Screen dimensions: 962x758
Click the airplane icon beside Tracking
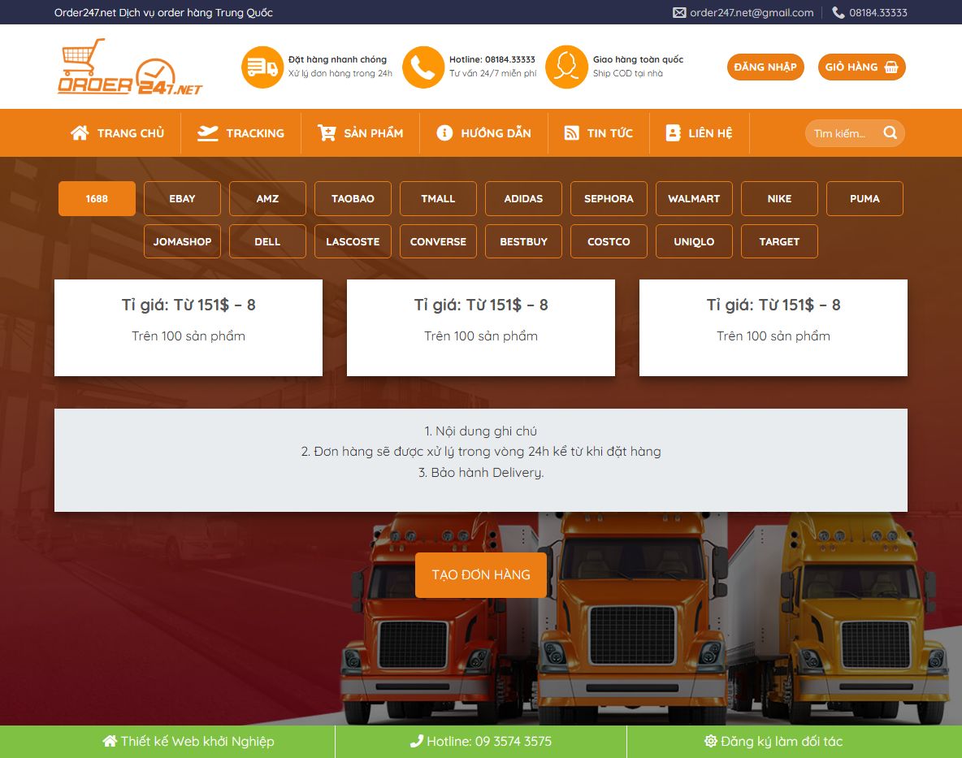click(x=207, y=133)
